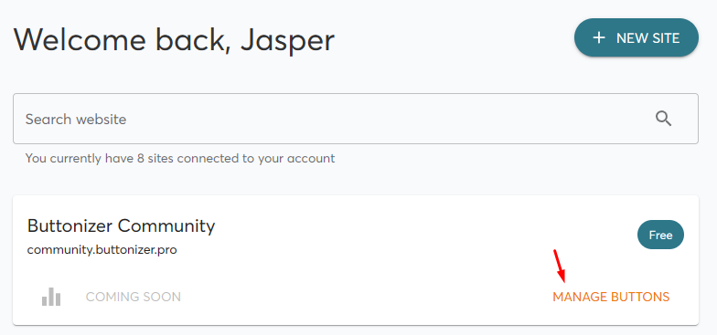Click the connected sites count helper text
The image size is (717, 335).
click(179, 159)
